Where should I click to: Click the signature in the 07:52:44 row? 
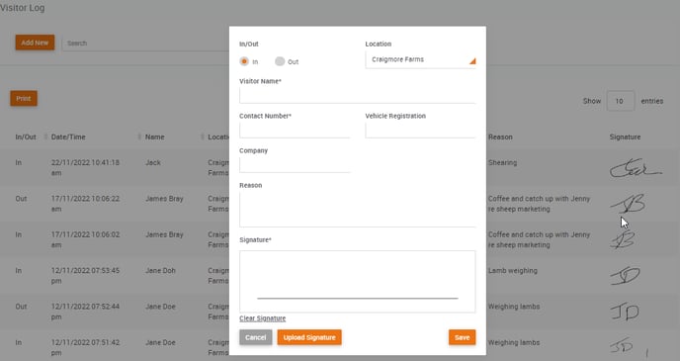pyautogui.click(x=625, y=312)
